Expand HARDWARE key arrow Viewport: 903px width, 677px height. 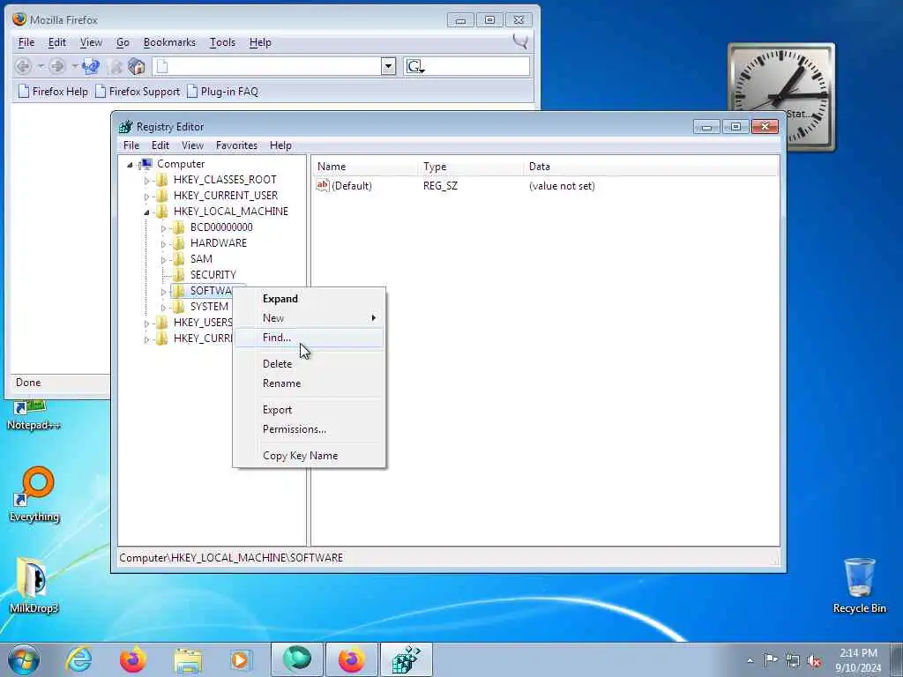click(163, 244)
